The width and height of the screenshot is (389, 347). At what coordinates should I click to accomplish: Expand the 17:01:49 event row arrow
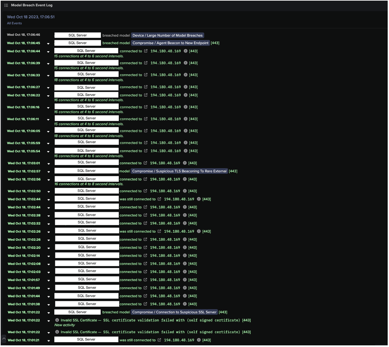(x=49, y=289)
